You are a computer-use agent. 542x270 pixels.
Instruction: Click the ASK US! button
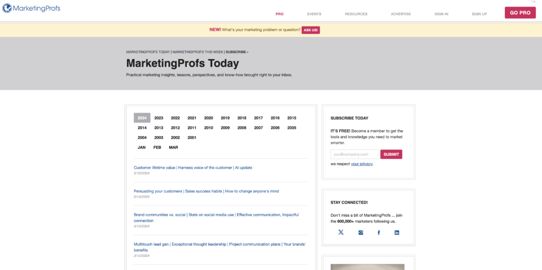[x=311, y=30]
